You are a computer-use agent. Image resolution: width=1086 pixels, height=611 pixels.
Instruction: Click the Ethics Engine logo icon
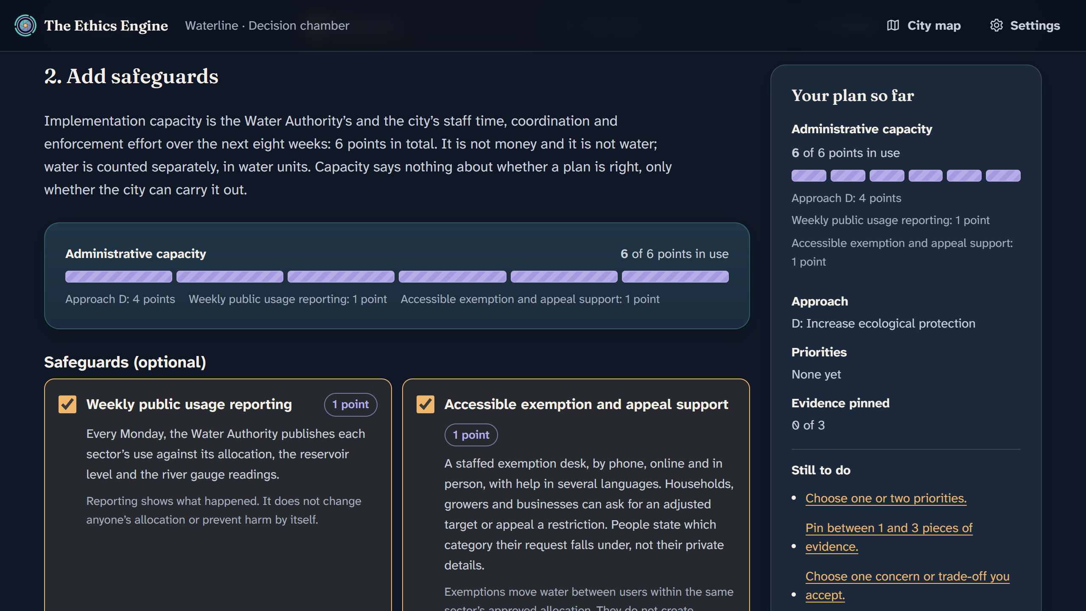pos(25,25)
